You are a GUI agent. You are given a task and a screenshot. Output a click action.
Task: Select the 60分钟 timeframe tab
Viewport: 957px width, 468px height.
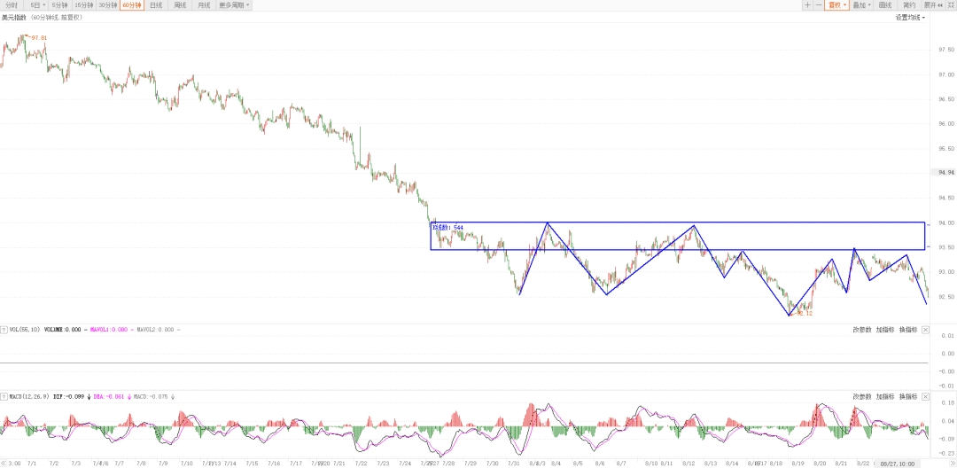[131, 5]
